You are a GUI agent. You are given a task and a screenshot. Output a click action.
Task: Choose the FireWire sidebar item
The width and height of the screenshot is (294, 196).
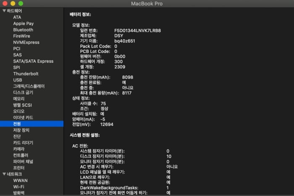click(21, 36)
